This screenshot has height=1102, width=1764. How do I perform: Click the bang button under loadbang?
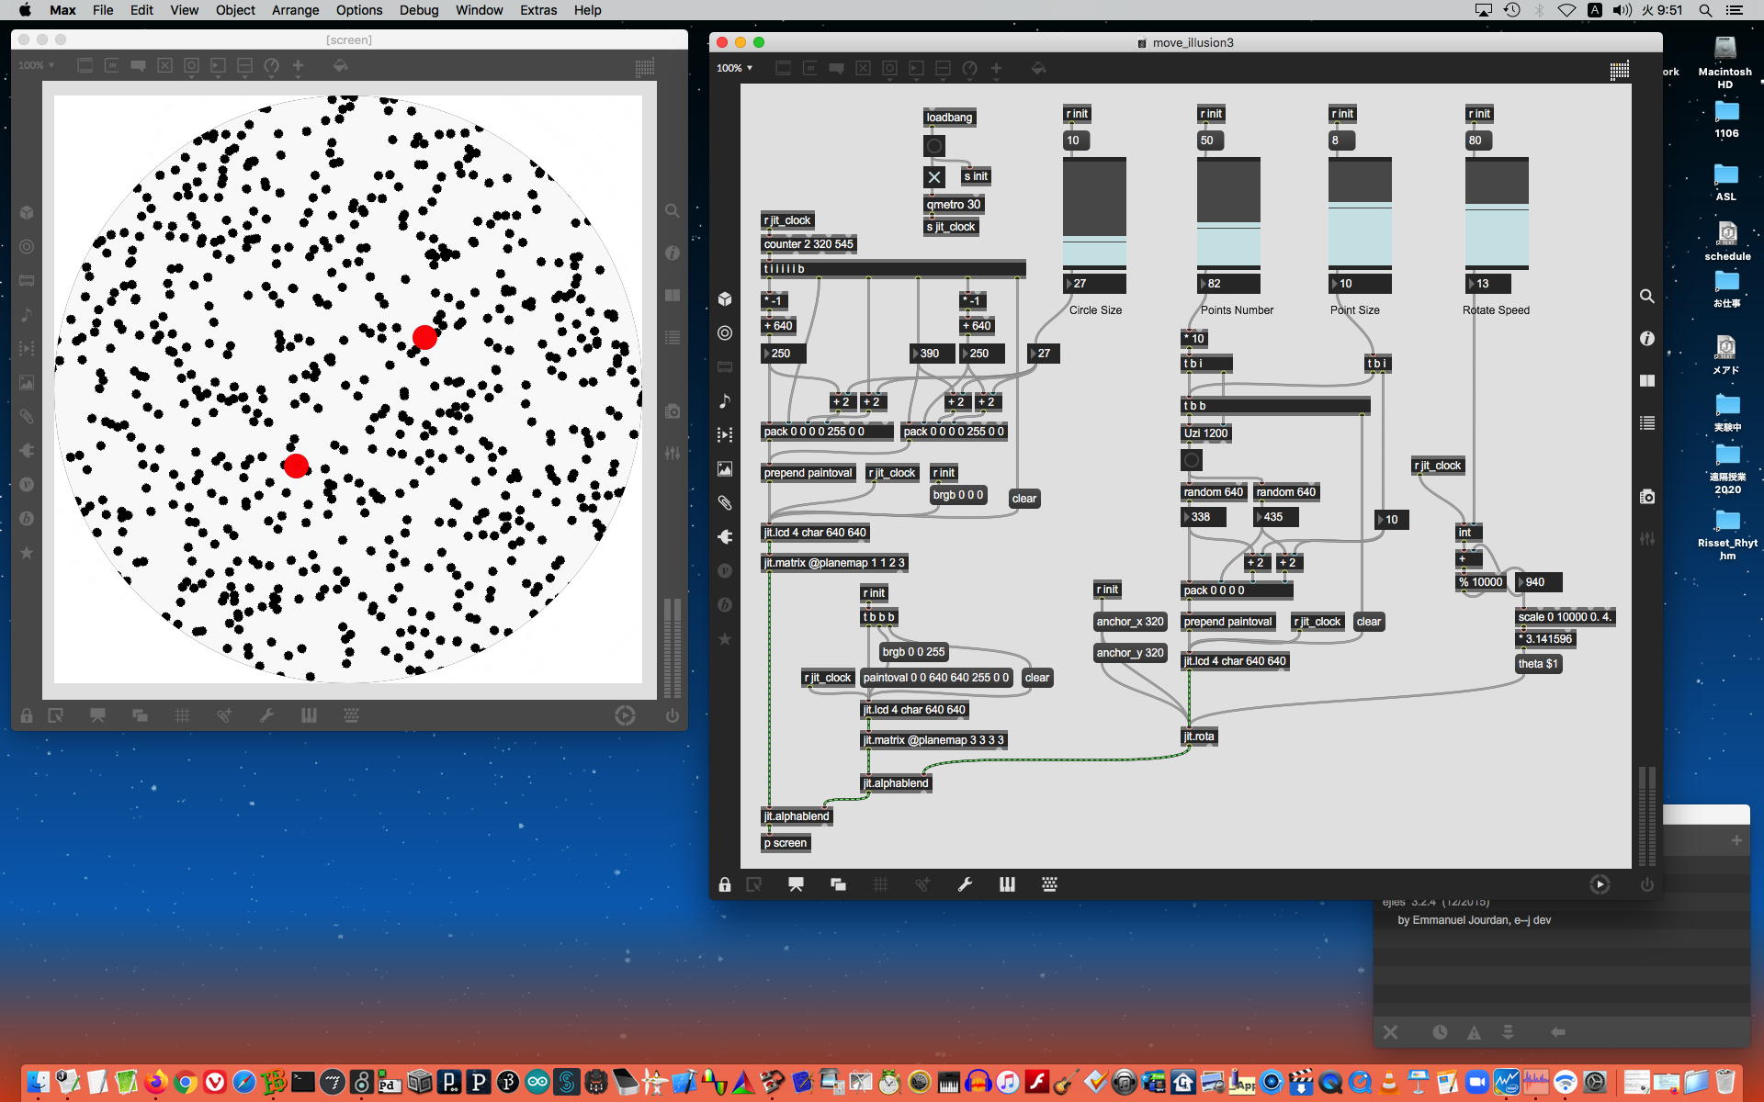pos(933,146)
